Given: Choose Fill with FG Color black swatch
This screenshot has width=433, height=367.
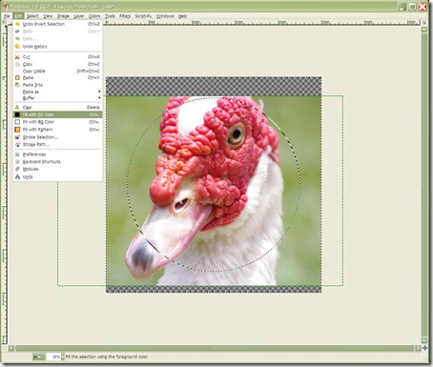Looking at the screenshot, I should click(x=17, y=114).
